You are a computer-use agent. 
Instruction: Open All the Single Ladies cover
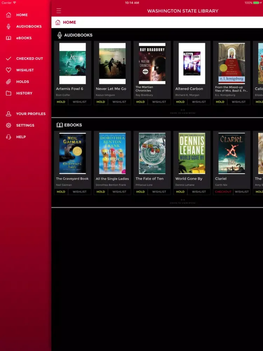[112, 153]
